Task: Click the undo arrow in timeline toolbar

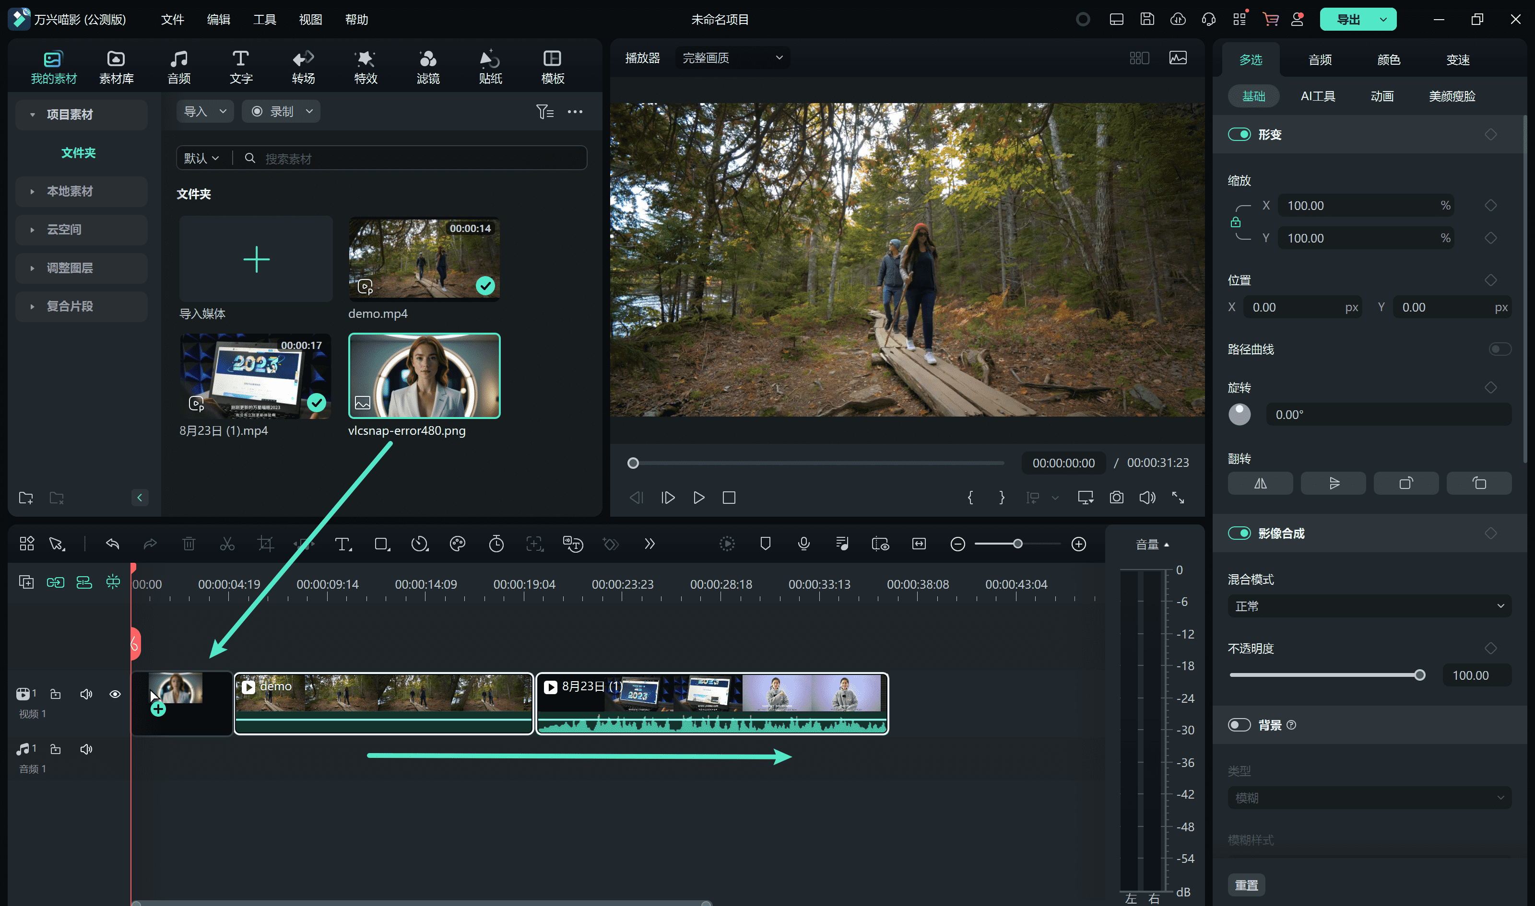Action: pyautogui.click(x=112, y=544)
